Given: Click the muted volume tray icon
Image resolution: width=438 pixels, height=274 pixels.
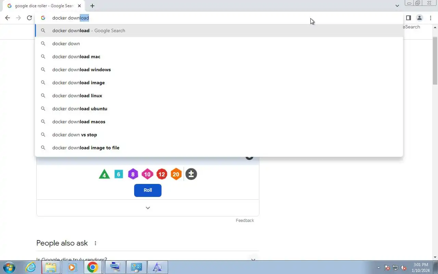Looking at the screenshot, I should coord(404,267).
